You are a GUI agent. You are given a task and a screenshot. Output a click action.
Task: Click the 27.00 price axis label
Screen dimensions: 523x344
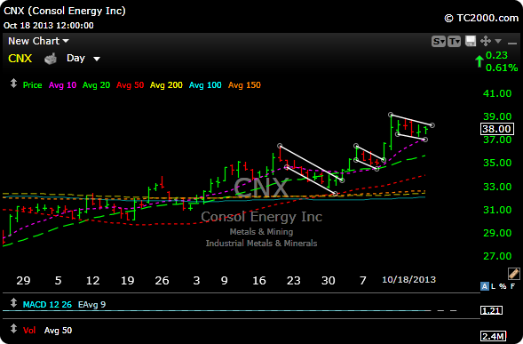click(497, 256)
